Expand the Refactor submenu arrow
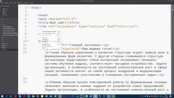 click(x=60, y=48)
